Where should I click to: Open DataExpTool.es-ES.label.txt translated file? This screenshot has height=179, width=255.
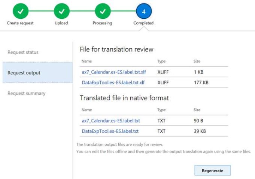coord(110,131)
